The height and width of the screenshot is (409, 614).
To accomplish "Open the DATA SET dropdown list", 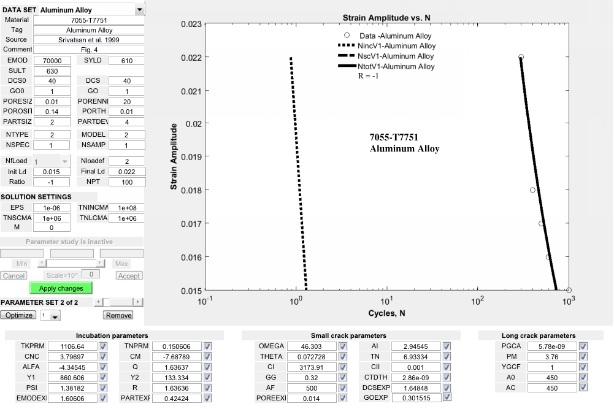I will (140, 10).
